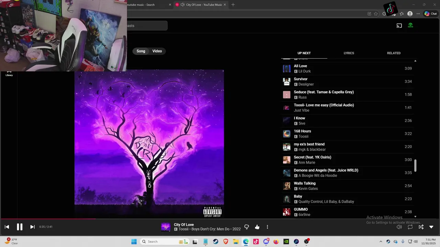This screenshot has width=440, height=247.
Task: Play Secret feat. YK Osiris
Action: click(348, 160)
